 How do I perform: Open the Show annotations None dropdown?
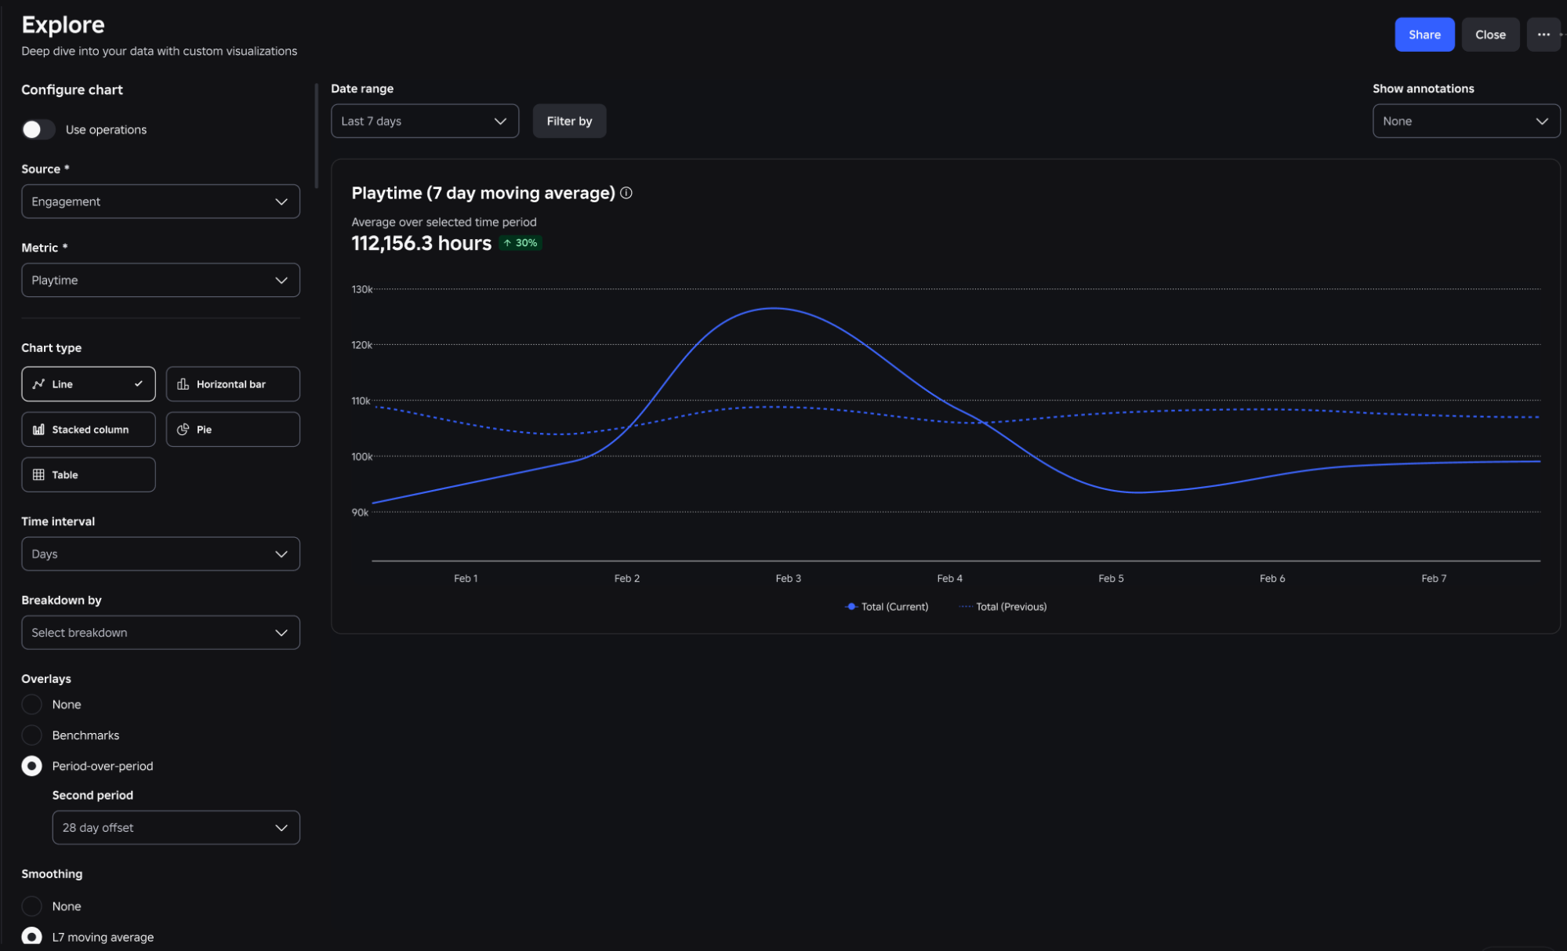(1466, 121)
